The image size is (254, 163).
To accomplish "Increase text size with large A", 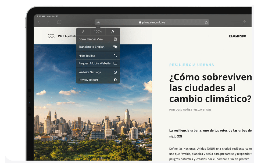I will [x=113, y=32].
